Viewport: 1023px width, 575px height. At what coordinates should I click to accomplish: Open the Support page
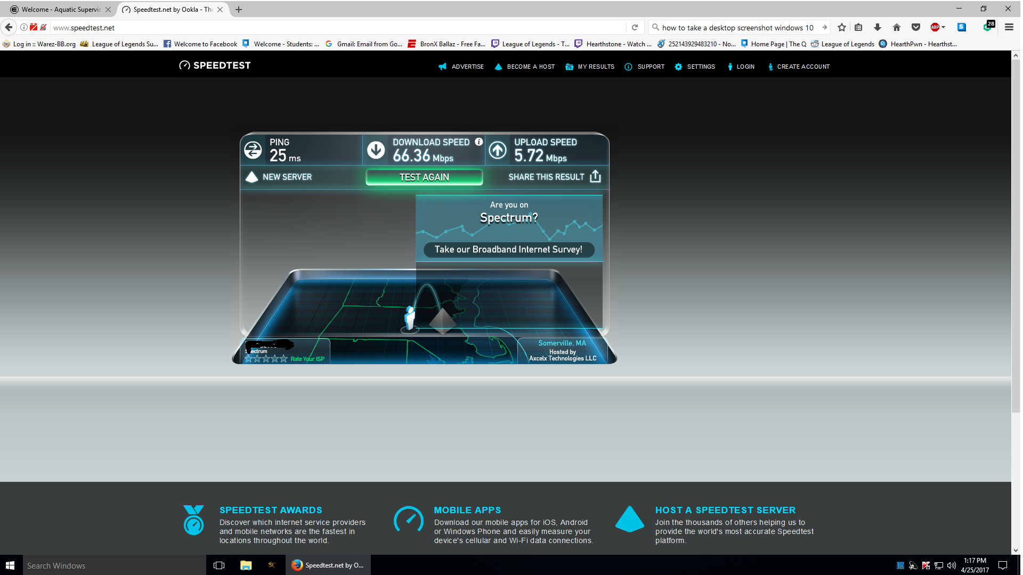(645, 67)
